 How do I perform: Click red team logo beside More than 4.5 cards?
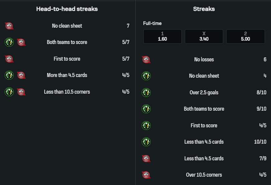(21, 75)
